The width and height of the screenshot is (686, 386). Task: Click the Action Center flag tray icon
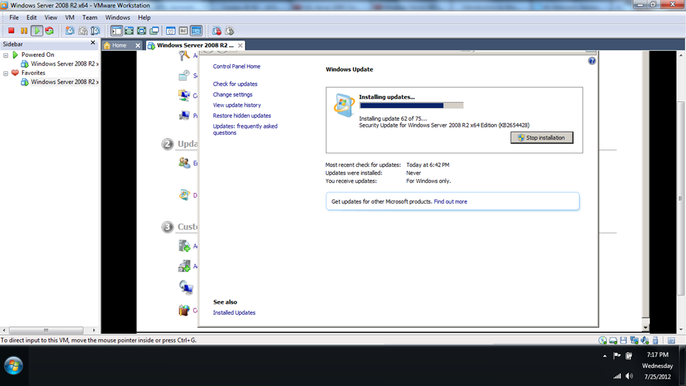[x=617, y=356]
